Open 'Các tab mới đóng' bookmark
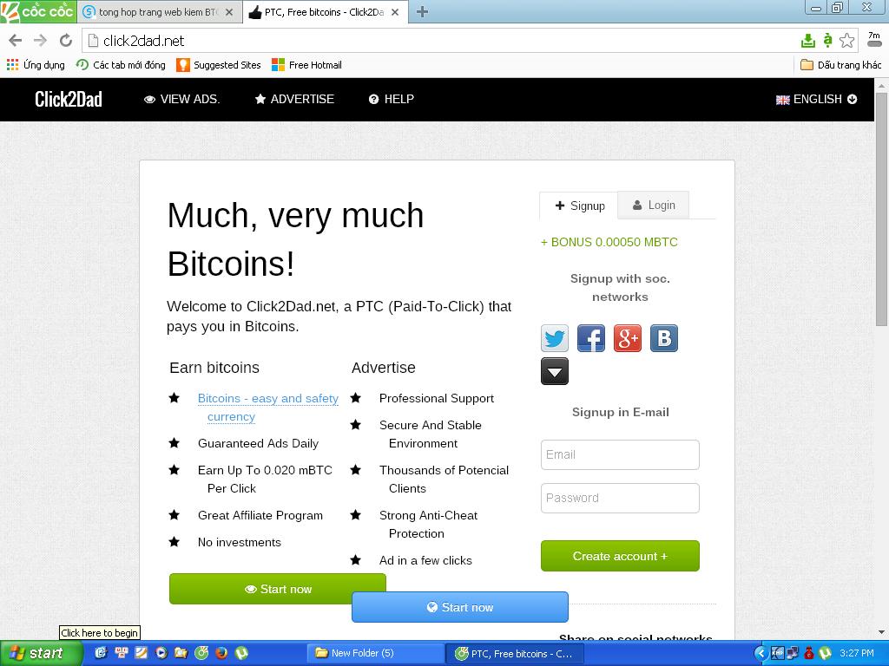 pyautogui.click(x=121, y=64)
